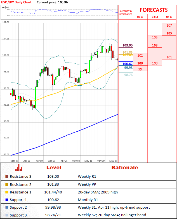The width and height of the screenshot is (177, 219).
Task: Click the Resistance 2 gold swatch
Action: (7, 184)
